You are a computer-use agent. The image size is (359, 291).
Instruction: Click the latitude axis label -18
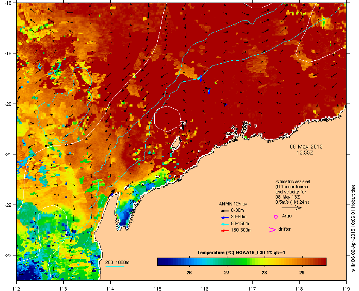point(8,3)
